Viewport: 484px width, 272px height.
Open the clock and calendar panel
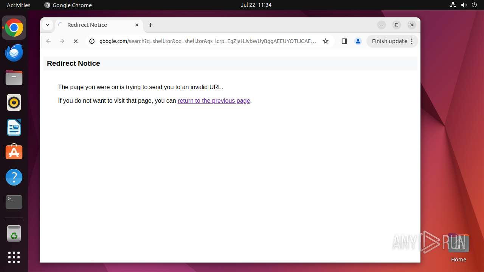point(256,5)
